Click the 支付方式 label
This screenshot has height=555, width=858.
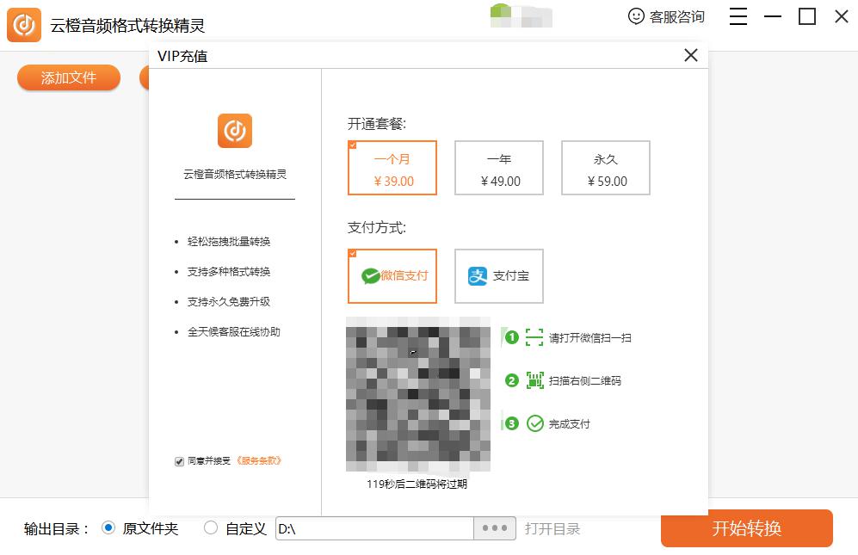[x=377, y=227]
